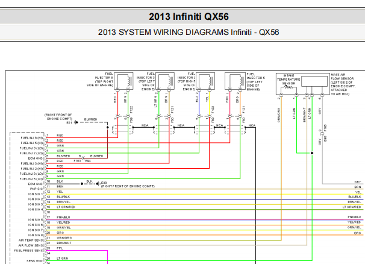Click the 'FUEL INJ 8 (HI)' pin label
The image size is (365, 264).
pyautogui.click(x=32, y=138)
